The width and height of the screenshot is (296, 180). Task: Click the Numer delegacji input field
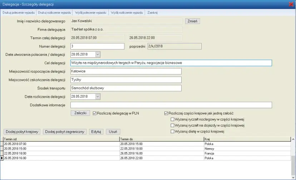[97, 46]
